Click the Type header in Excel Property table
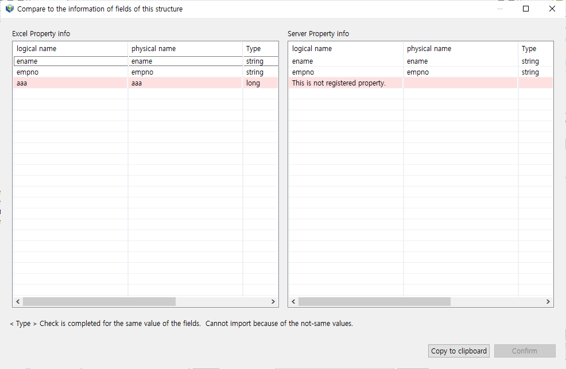The height and width of the screenshot is (369, 566). [259, 49]
